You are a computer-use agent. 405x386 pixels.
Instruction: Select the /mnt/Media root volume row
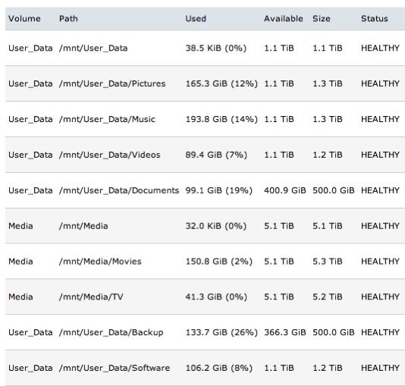[x=205, y=226]
